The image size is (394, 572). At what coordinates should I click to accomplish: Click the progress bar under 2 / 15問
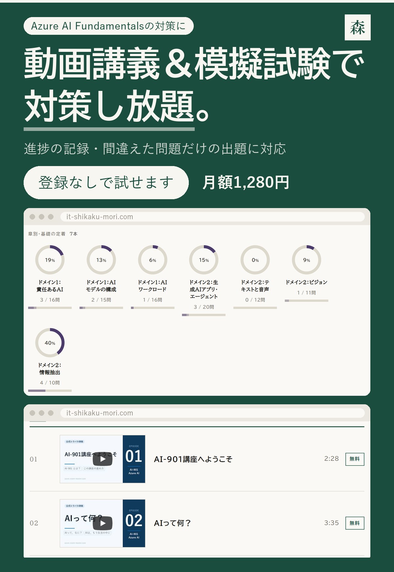[101, 308]
